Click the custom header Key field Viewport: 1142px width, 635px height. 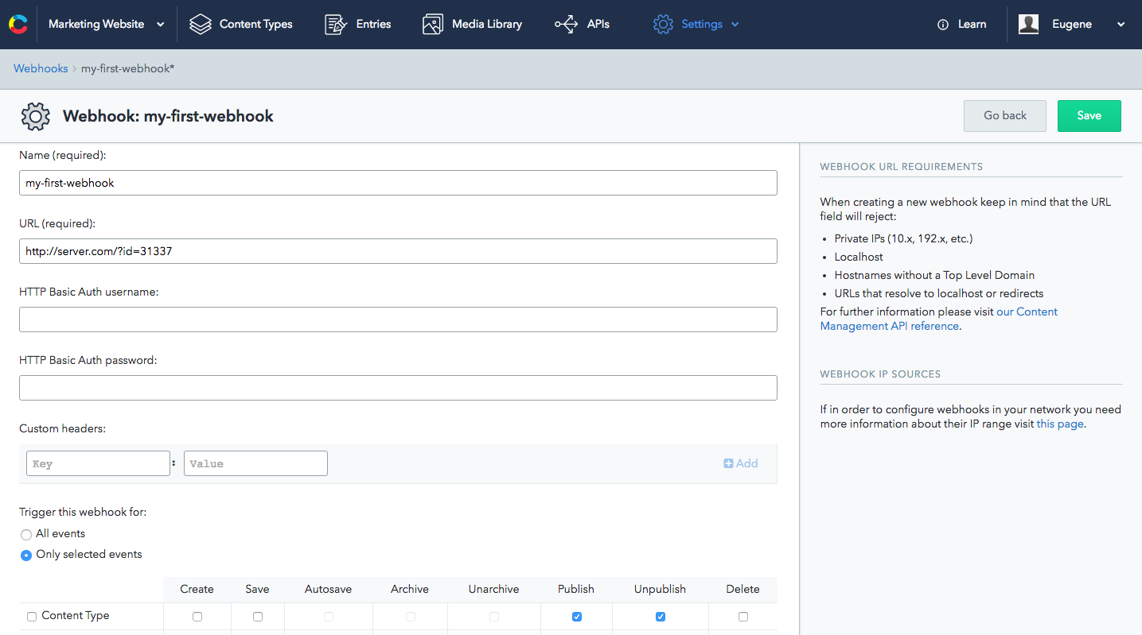click(x=98, y=463)
